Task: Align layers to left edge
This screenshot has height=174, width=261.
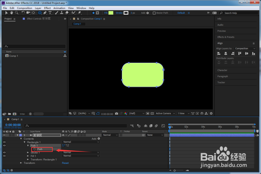Action: [x=219, y=54]
